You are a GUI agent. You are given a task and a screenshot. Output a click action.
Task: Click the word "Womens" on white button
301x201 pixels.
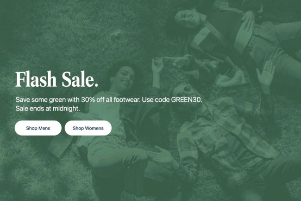[x=94, y=128]
